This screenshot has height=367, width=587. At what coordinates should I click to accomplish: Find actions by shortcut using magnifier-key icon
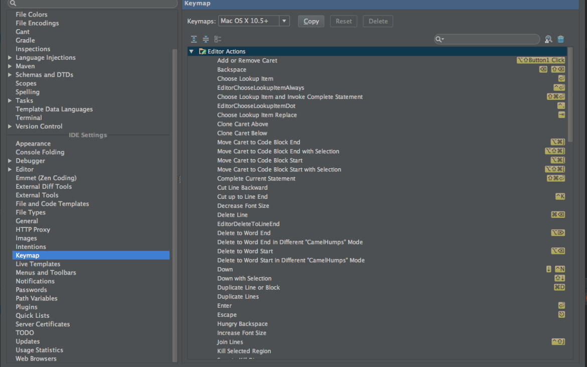coord(548,39)
